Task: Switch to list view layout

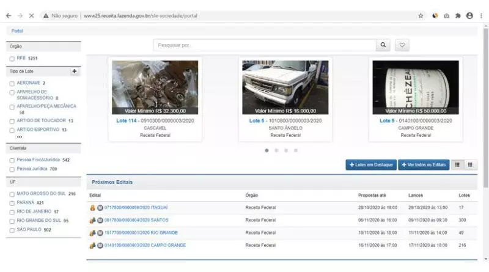Action: 458,164
